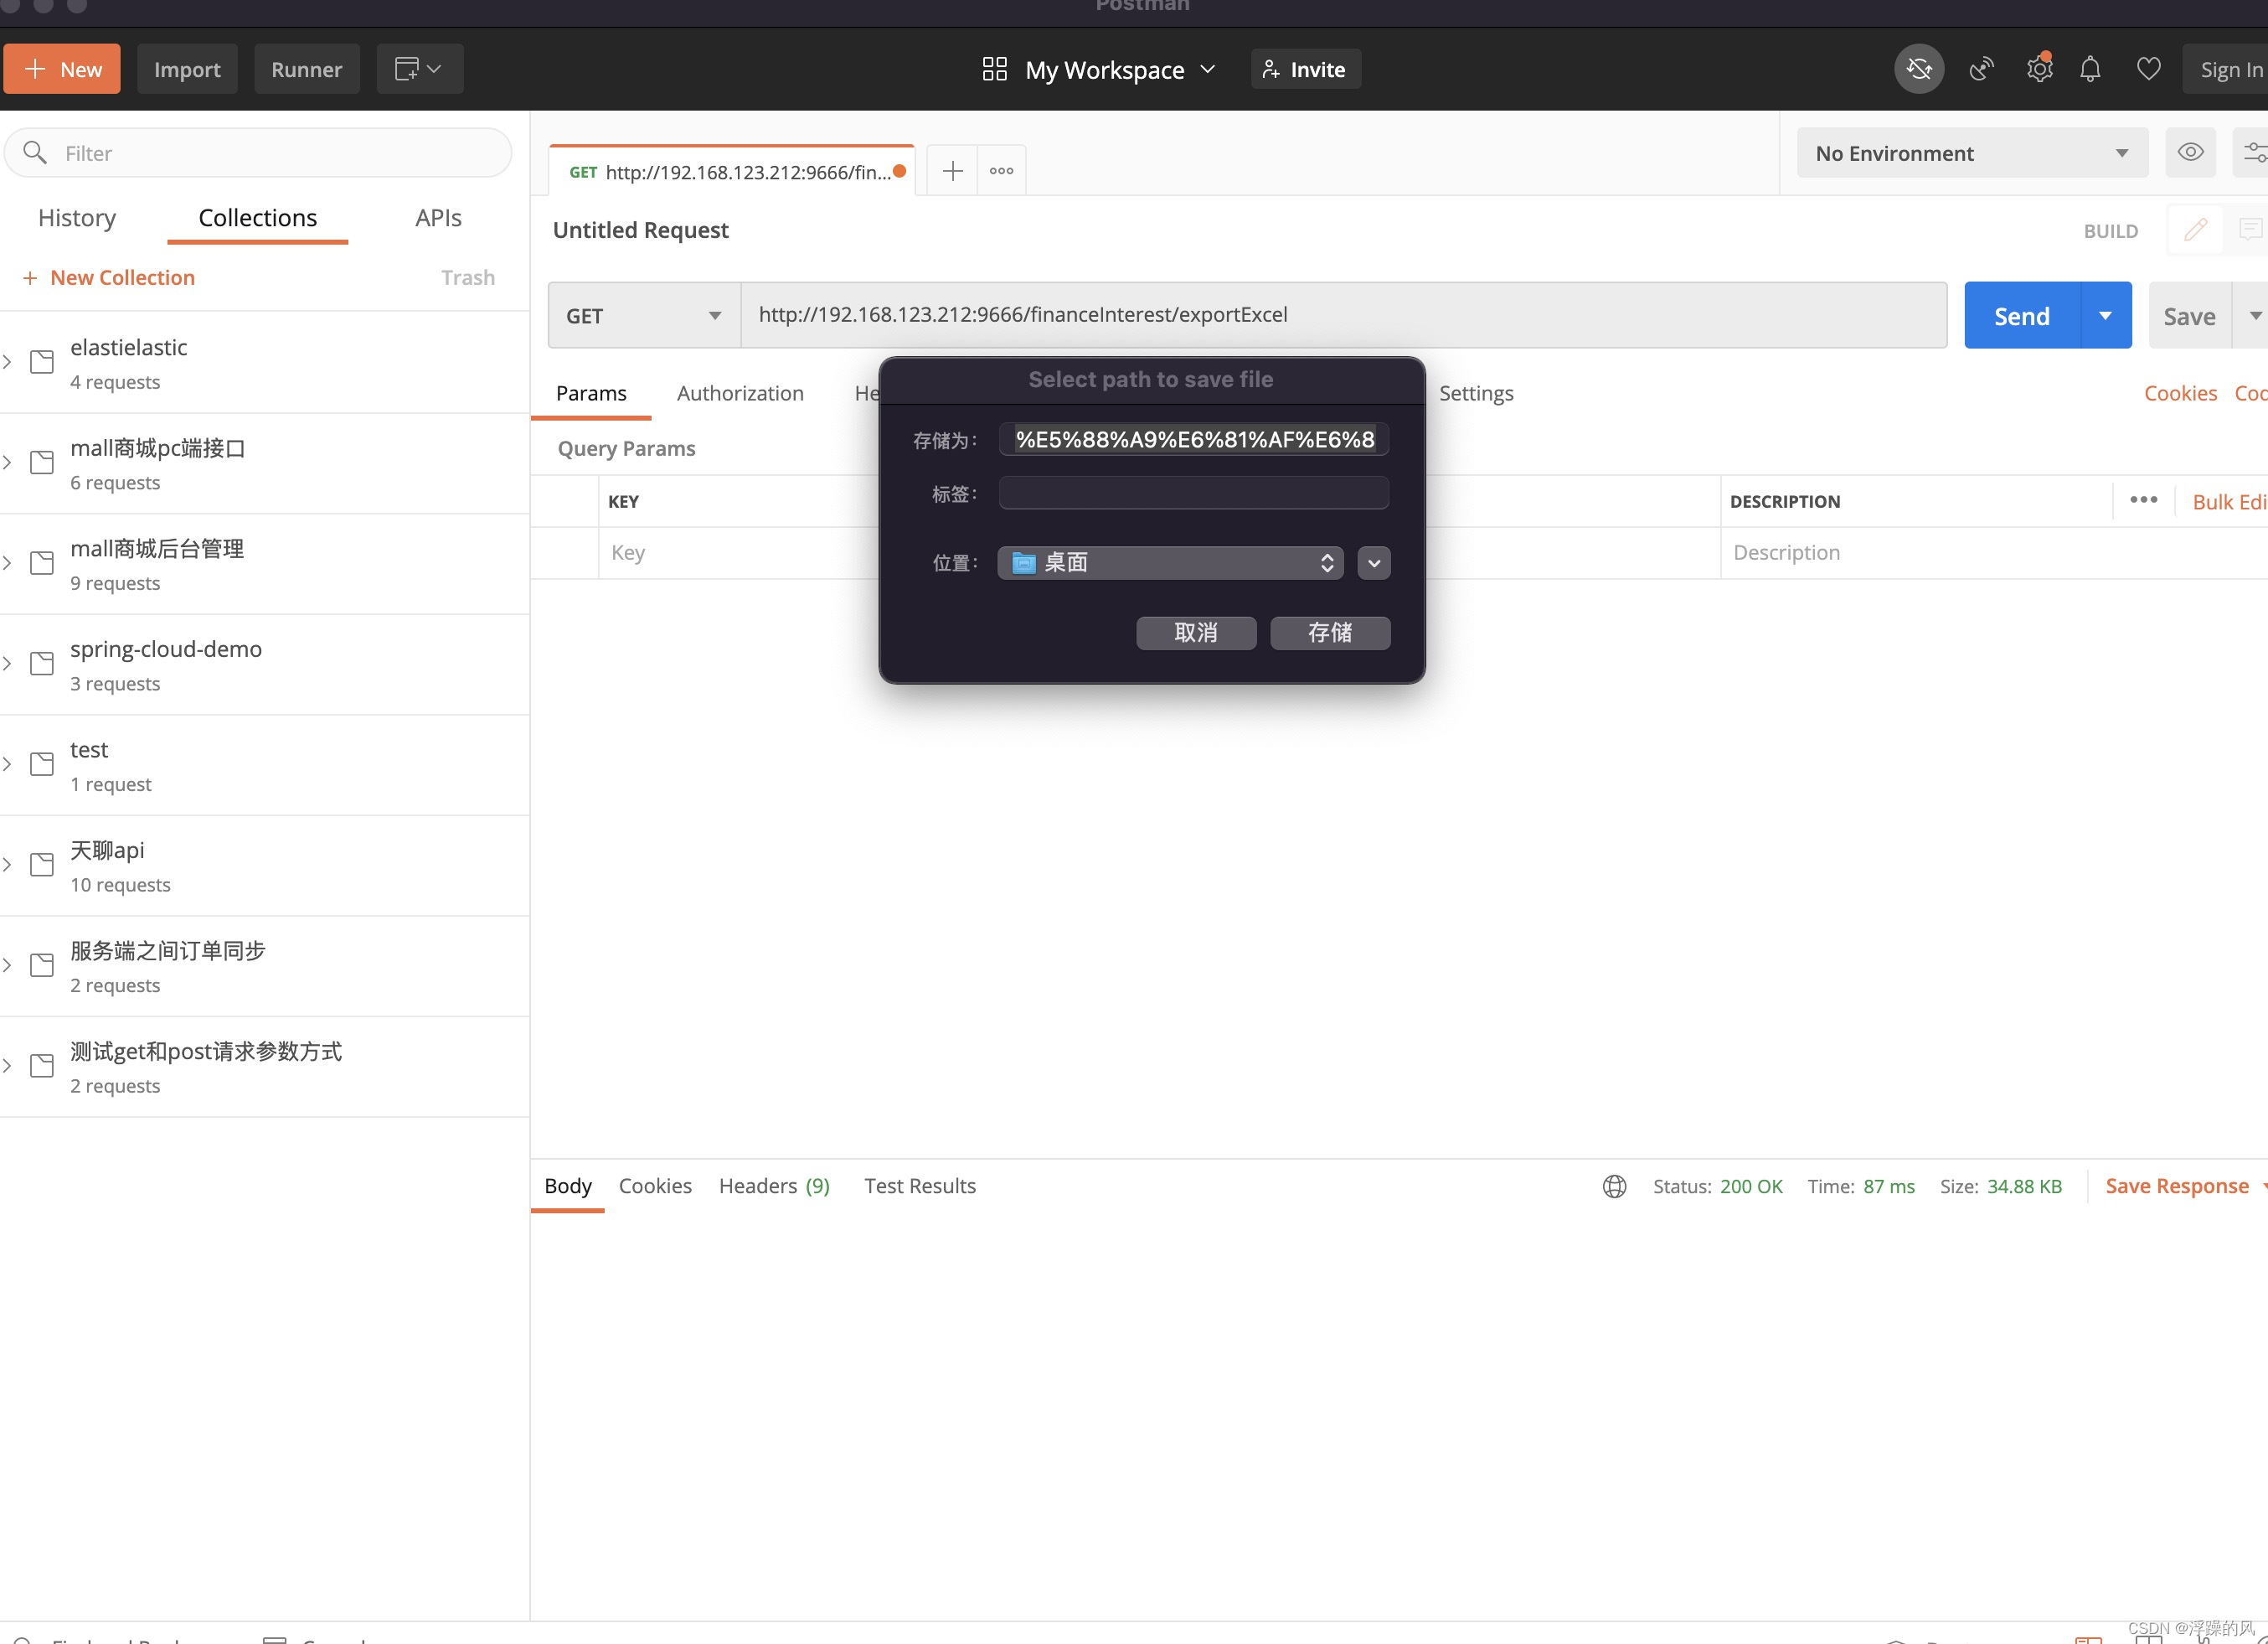Image resolution: width=2268 pixels, height=1644 pixels.
Task: Switch to the Collections tab
Action: pos(257,217)
